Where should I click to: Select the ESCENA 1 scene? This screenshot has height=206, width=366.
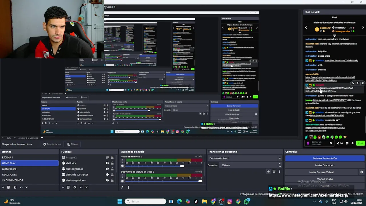[x=29, y=157]
